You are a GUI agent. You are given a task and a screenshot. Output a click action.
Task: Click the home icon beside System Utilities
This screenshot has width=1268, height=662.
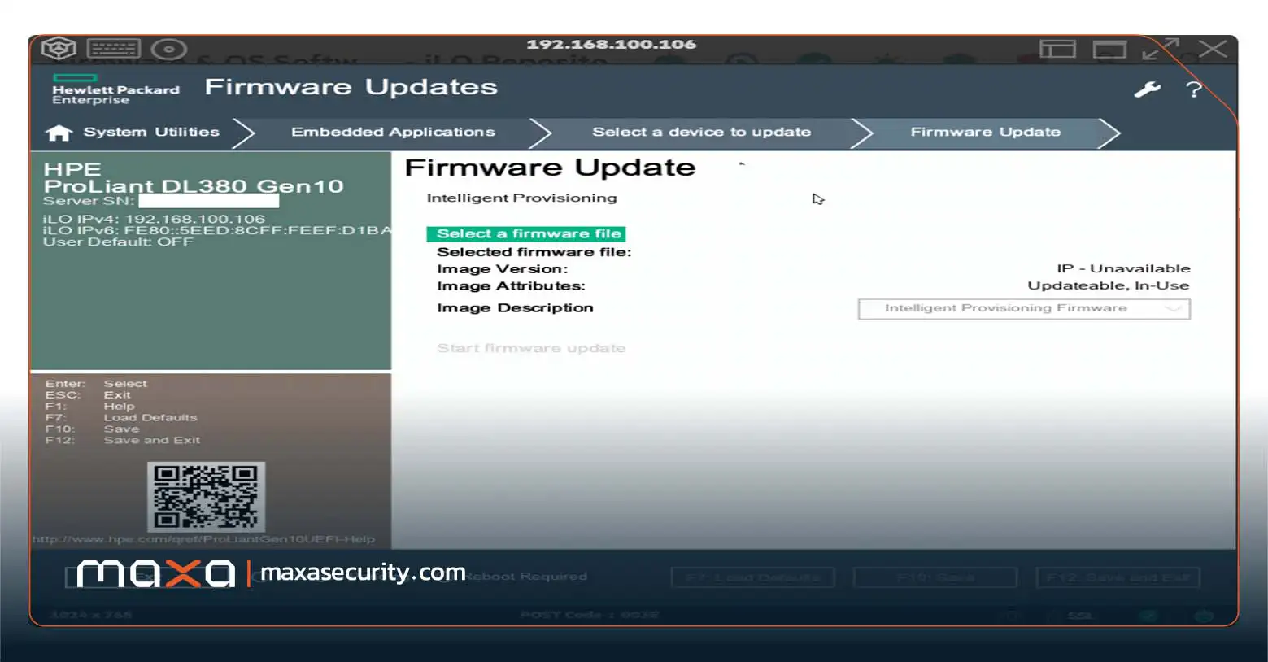pyautogui.click(x=59, y=133)
